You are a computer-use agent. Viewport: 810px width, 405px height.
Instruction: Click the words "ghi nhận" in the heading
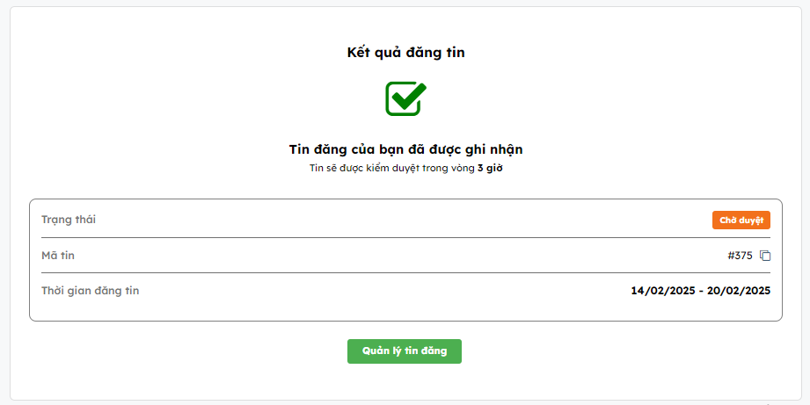(495, 149)
